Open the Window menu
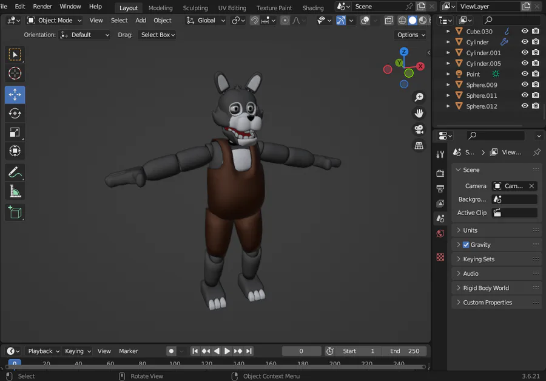This screenshot has height=381, width=546. (70, 6)
